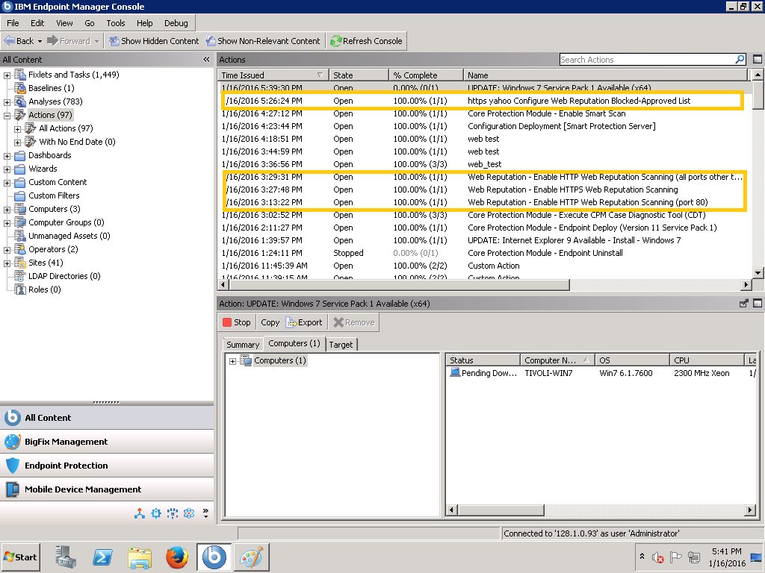Viewport: 765px width, 573px height.
Task: Click the atom-shaped domain icon at bottom
Action: [189, 513]
